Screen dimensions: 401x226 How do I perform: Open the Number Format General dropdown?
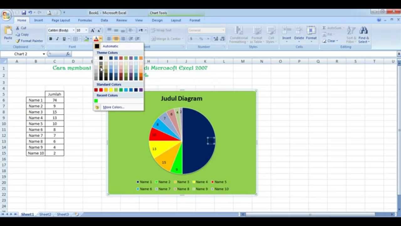(x=223, y=30)
